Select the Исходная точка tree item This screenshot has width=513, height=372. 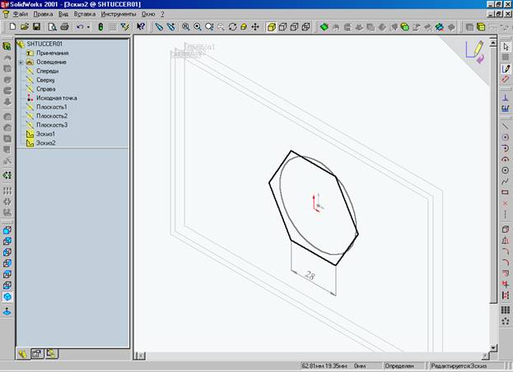coord(56,98)
